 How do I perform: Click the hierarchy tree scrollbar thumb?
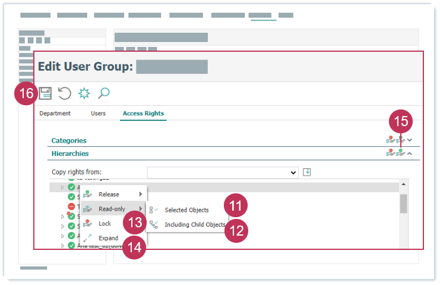403,203
